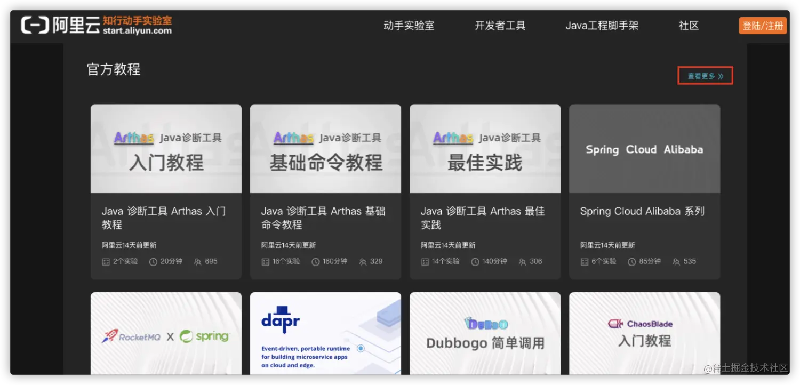This screenshot has height=385, width=800.
Task: Click the clock icon beside 140分钟
Action: [x=475, y=262]
